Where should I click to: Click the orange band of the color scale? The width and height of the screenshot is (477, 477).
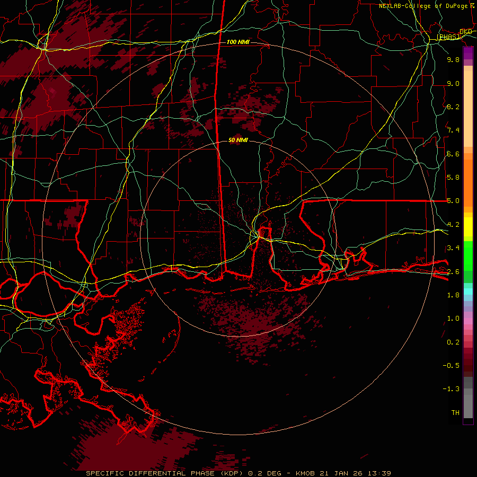pyautogui.click(x=468, y=182)
